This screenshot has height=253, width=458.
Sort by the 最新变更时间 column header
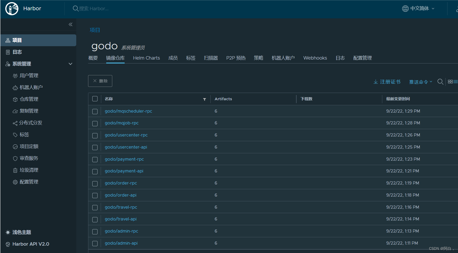tap(398, 99)
